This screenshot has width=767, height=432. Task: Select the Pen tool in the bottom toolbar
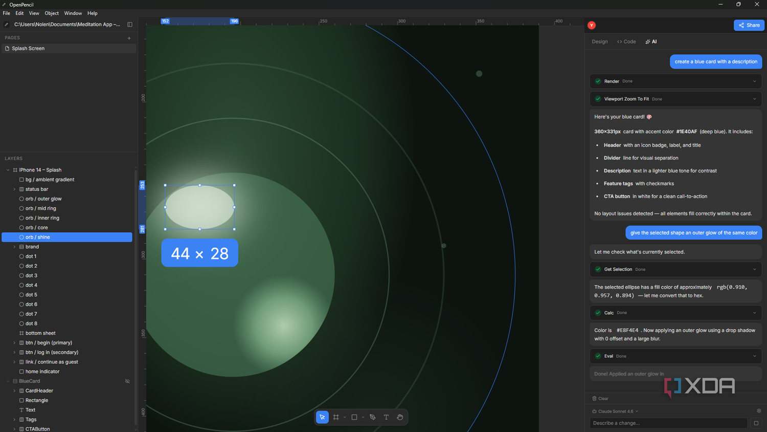373,417
